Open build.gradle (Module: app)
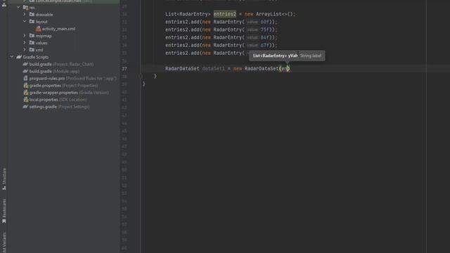 point(54,71)
